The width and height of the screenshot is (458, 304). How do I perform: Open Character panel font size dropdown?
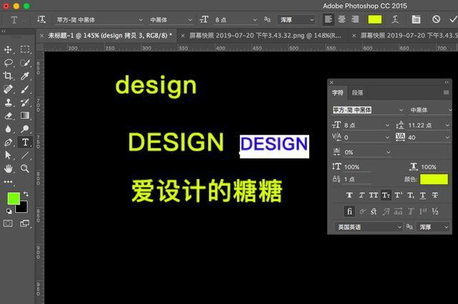click(x=387, y=125)
